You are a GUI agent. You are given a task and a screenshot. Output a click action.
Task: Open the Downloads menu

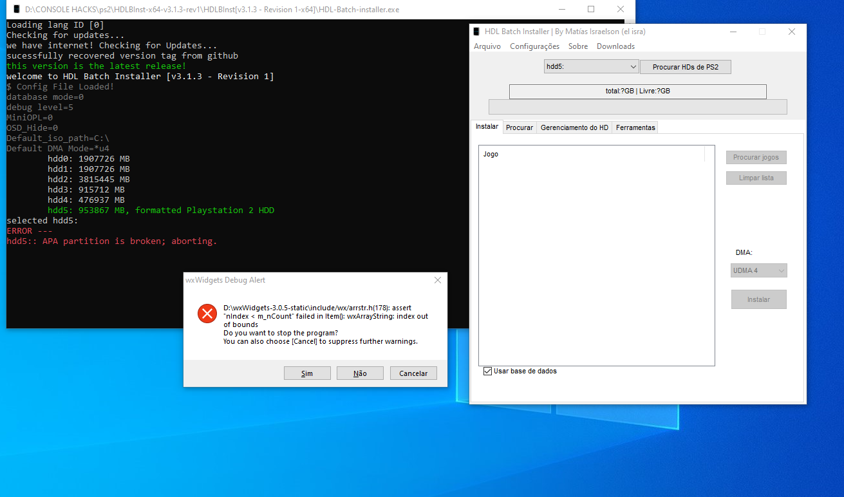[615, 46]
